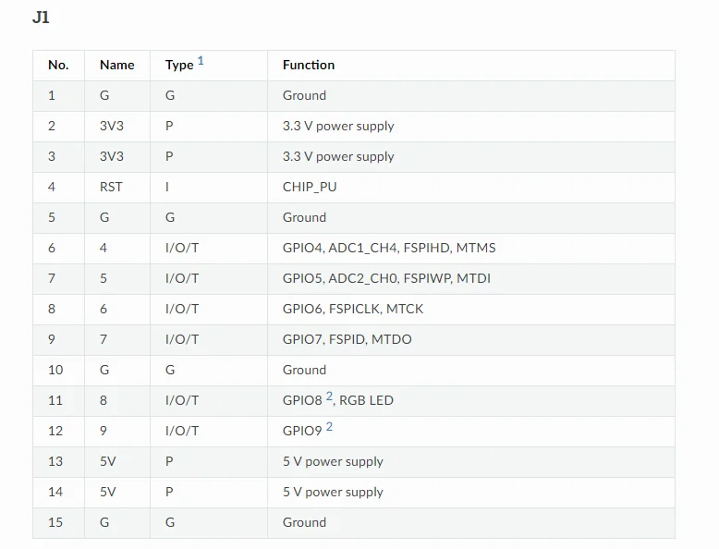Open footnote 2 link next to GPIO8
The image size is (719, 549).
(329, 396)
